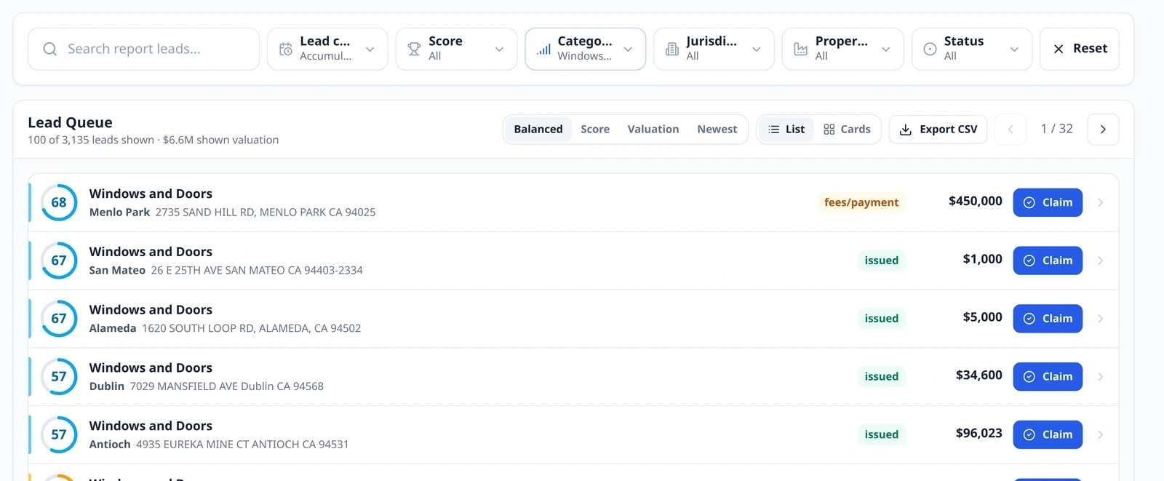
Task: Focus the Search report leads field
Action: tap(143, 49)
